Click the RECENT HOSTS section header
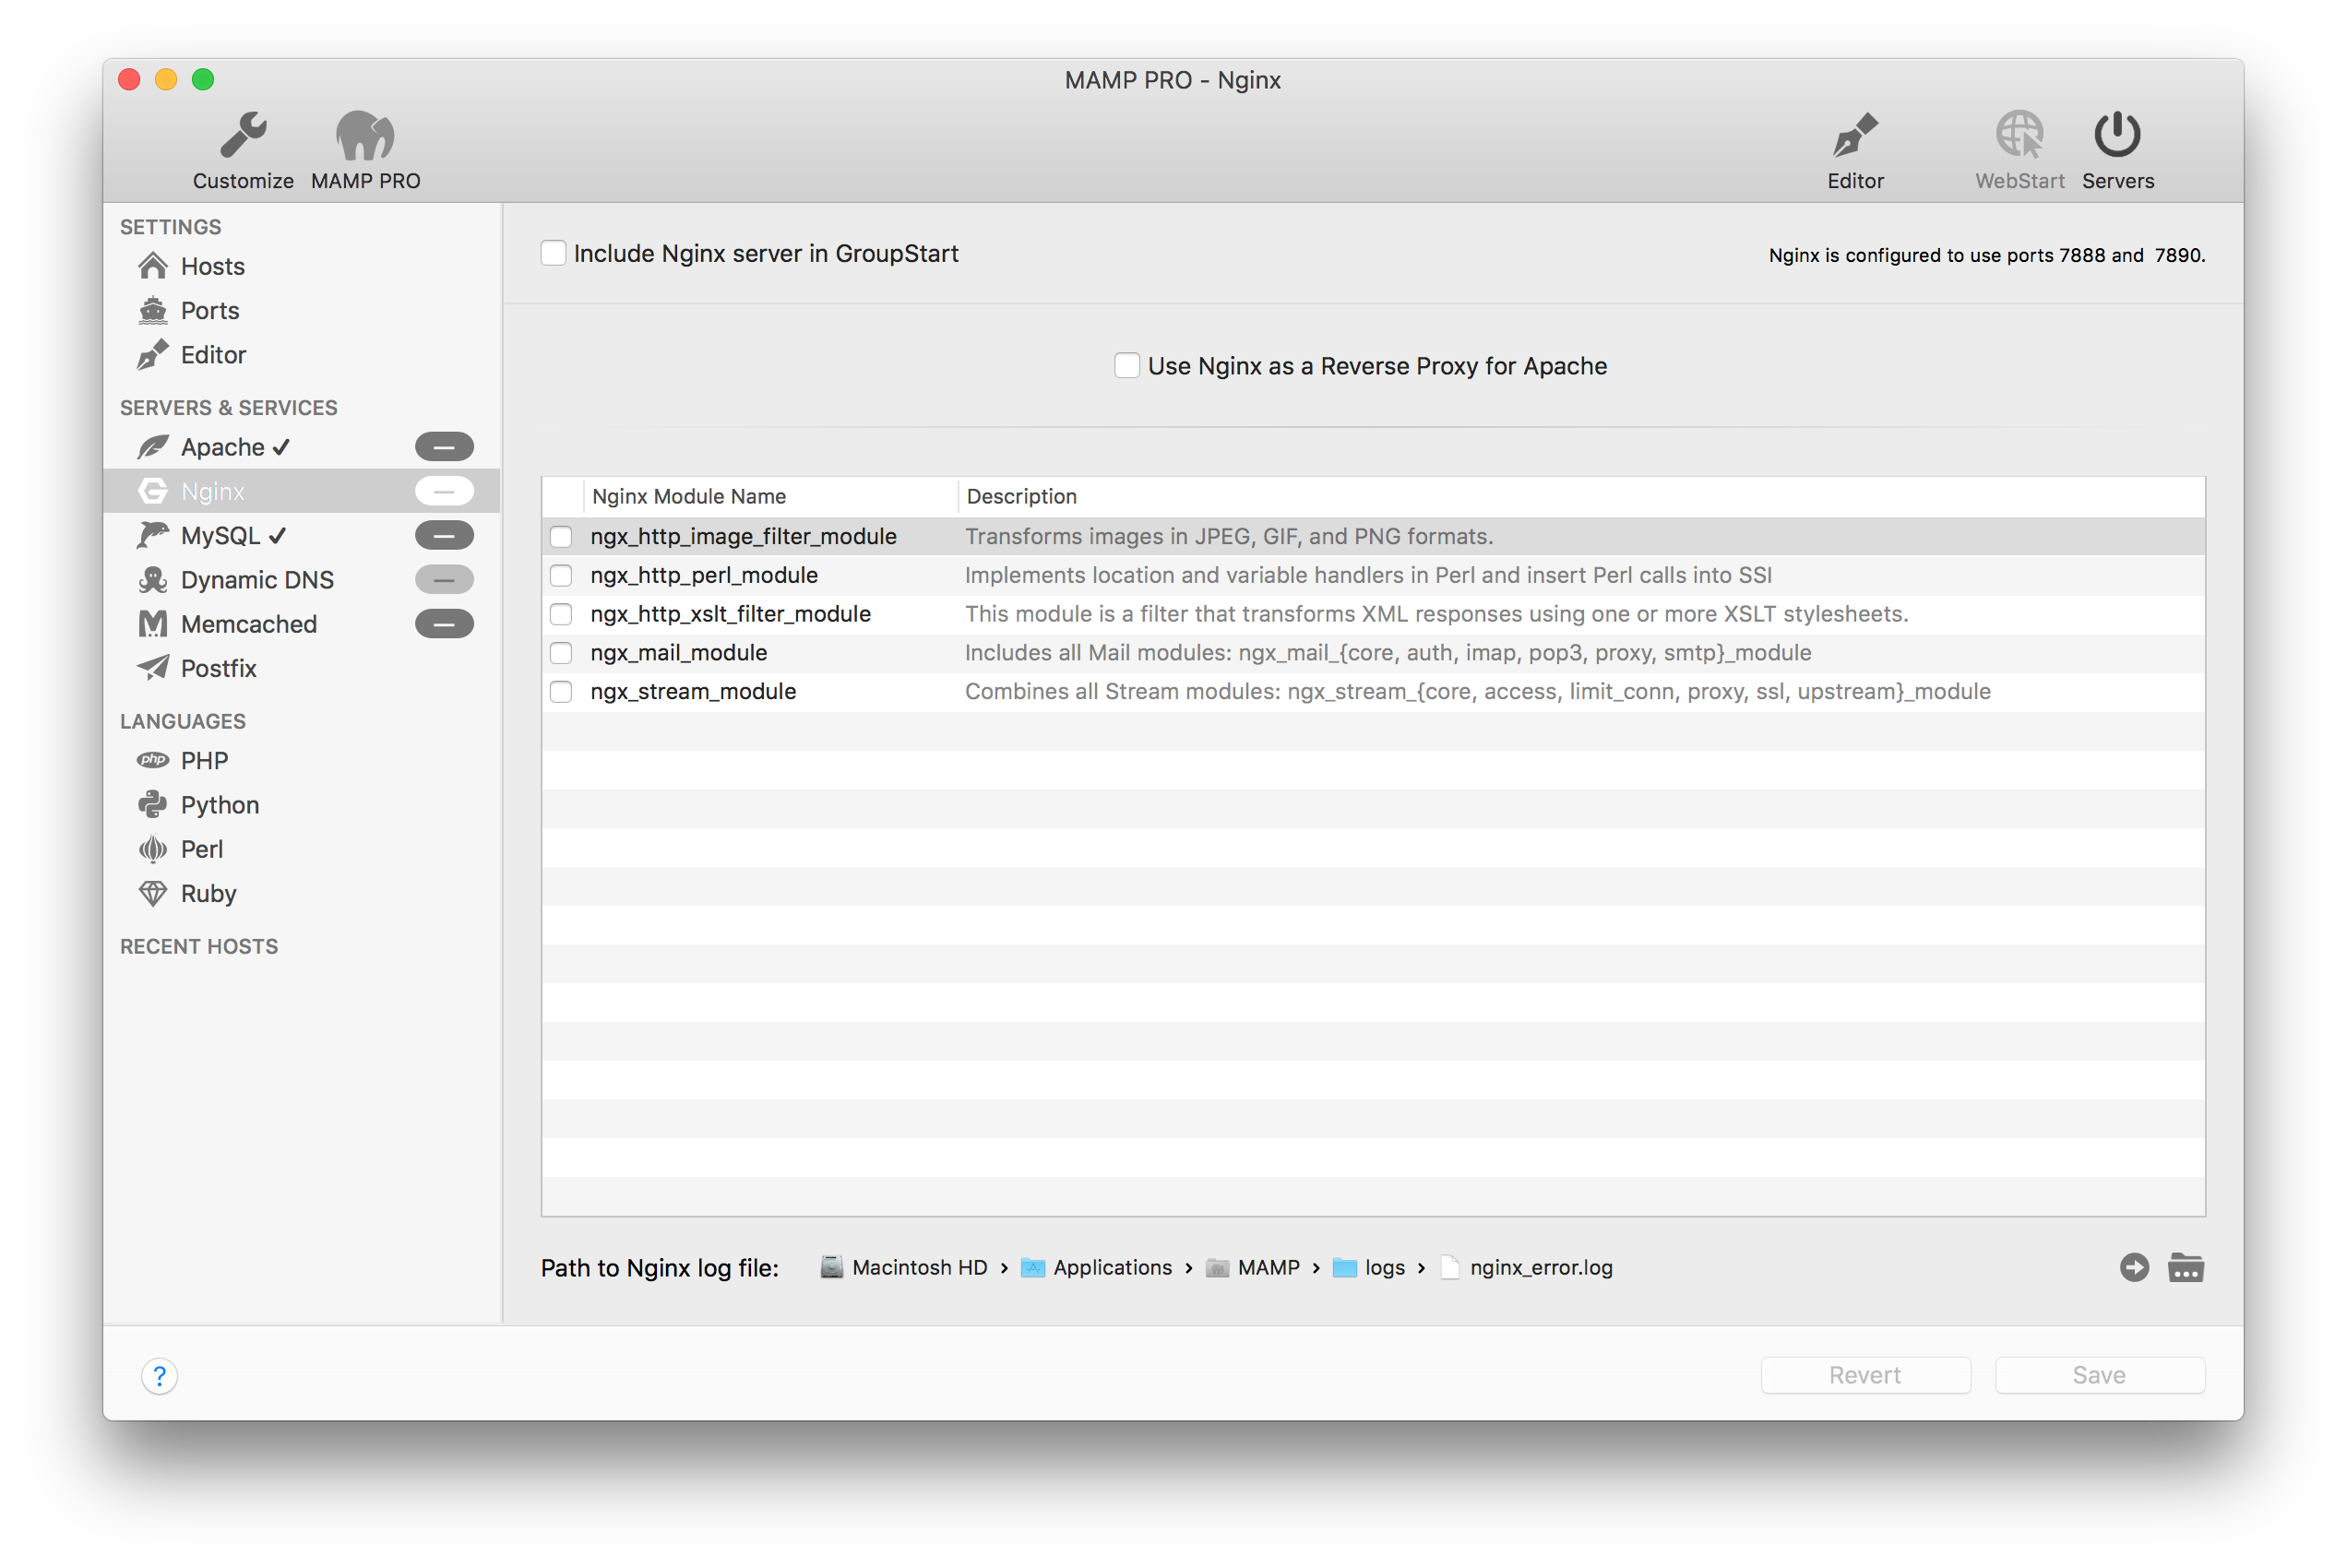The image size is (2347, 1568). tap(199, 946)
